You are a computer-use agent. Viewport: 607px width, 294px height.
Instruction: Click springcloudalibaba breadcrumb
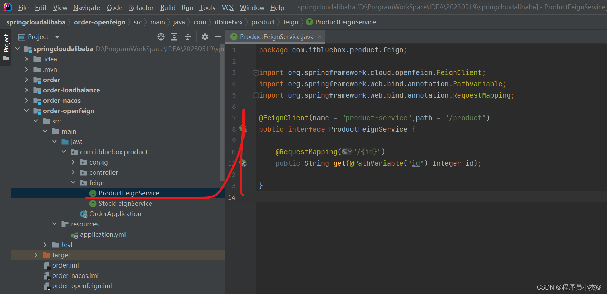tap(36, 22)
